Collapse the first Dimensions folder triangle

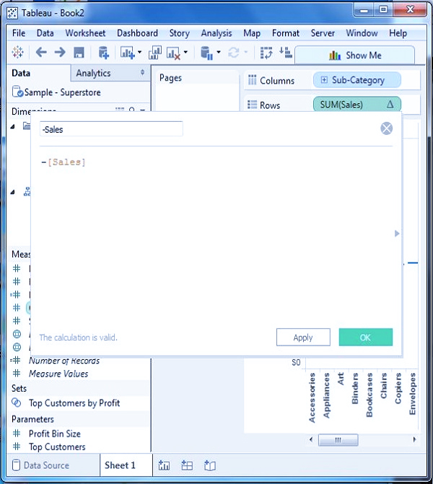(x=13, y=126)
